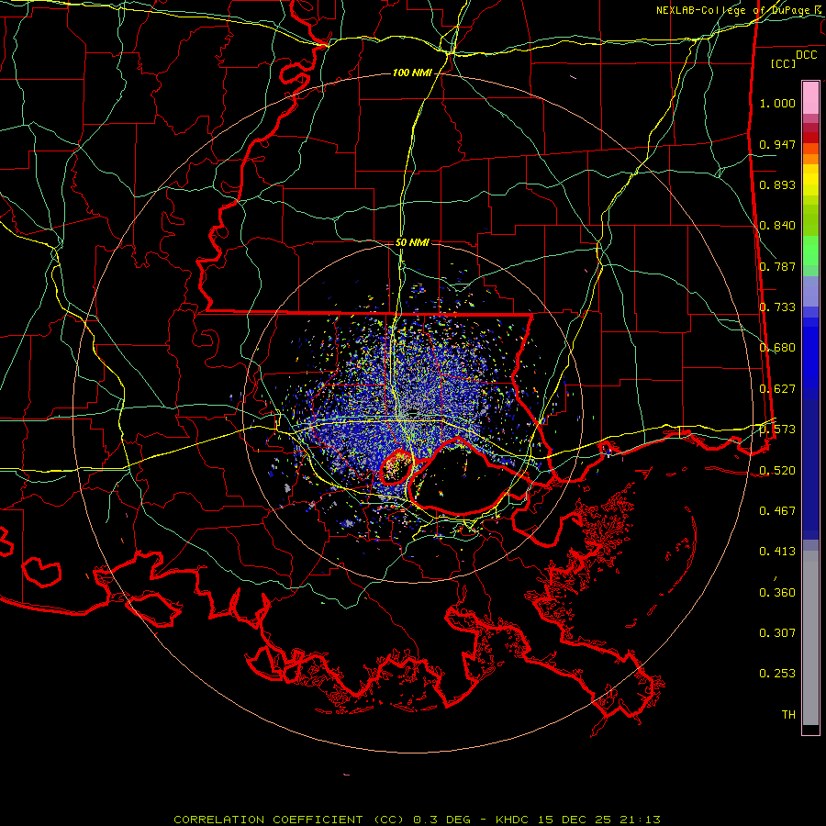Click the 0.627 legend value
This screenshot has width=826, height=826.
777,389
